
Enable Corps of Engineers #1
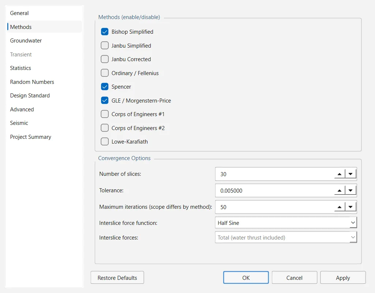click(105, 114)
